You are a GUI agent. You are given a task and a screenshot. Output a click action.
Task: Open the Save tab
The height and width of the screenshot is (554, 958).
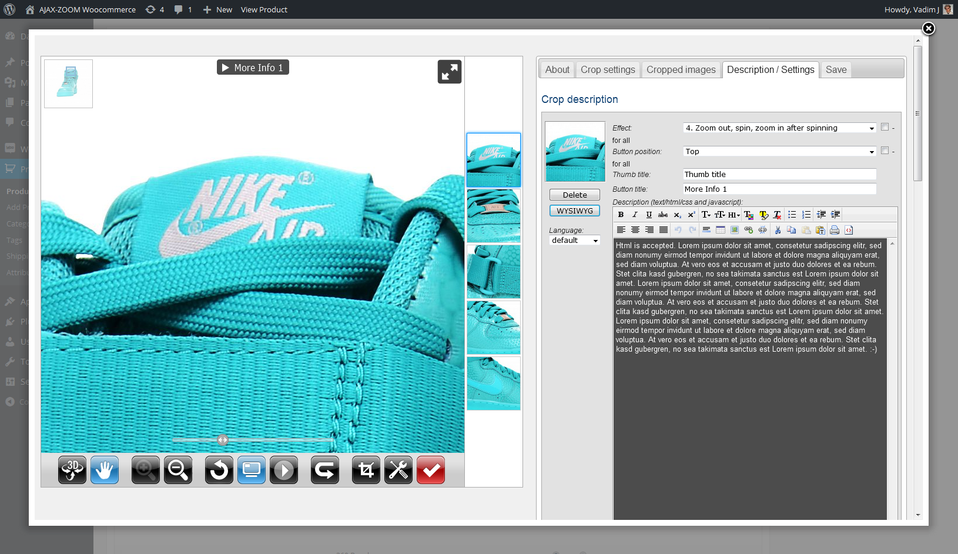836,69
